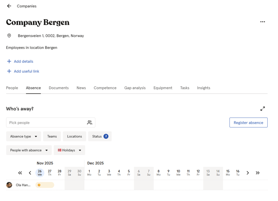Jump back with double-left chevron
Viewport: 278px width, 201px height.
(20, 173)
